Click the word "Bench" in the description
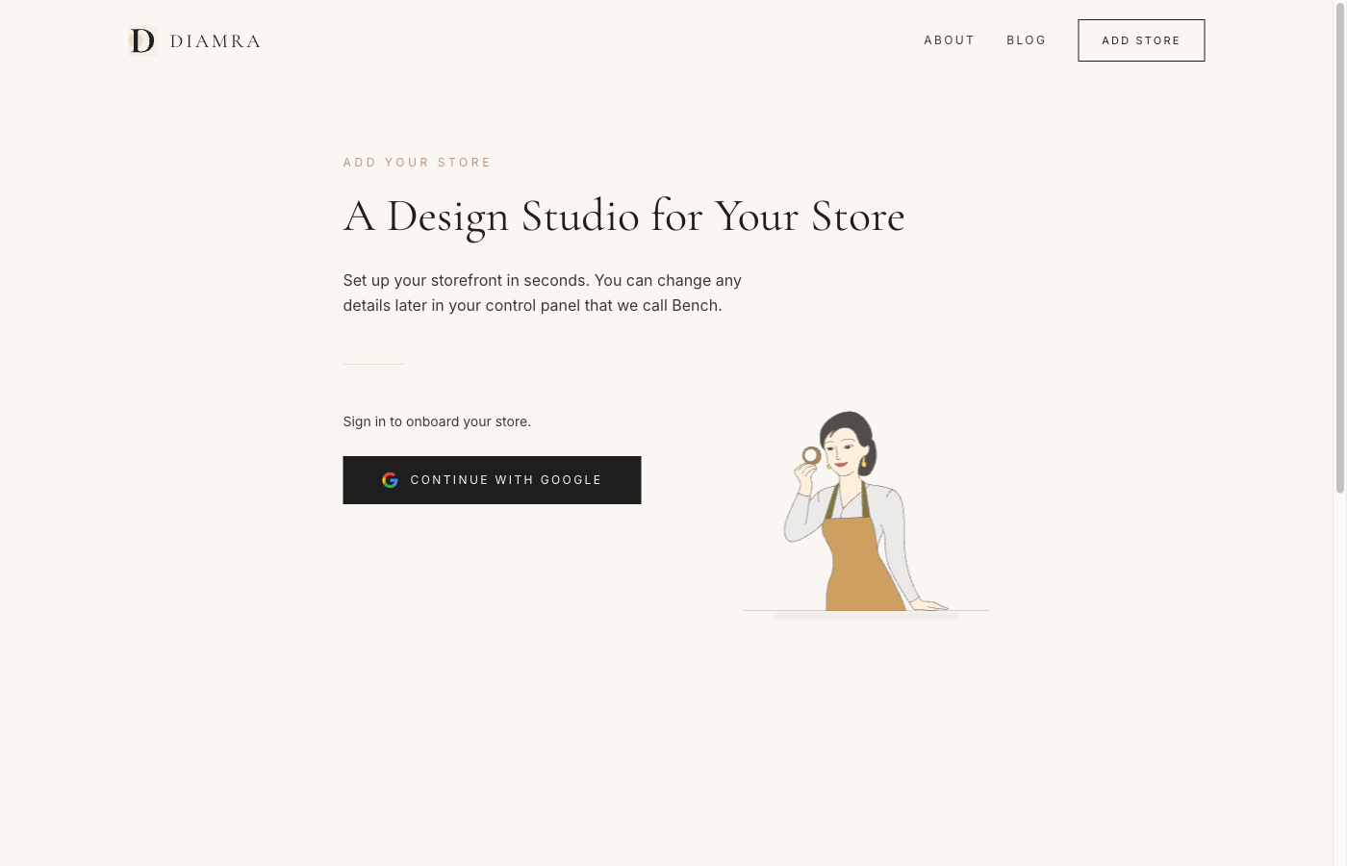The image size is (1347, 866). 695,306
